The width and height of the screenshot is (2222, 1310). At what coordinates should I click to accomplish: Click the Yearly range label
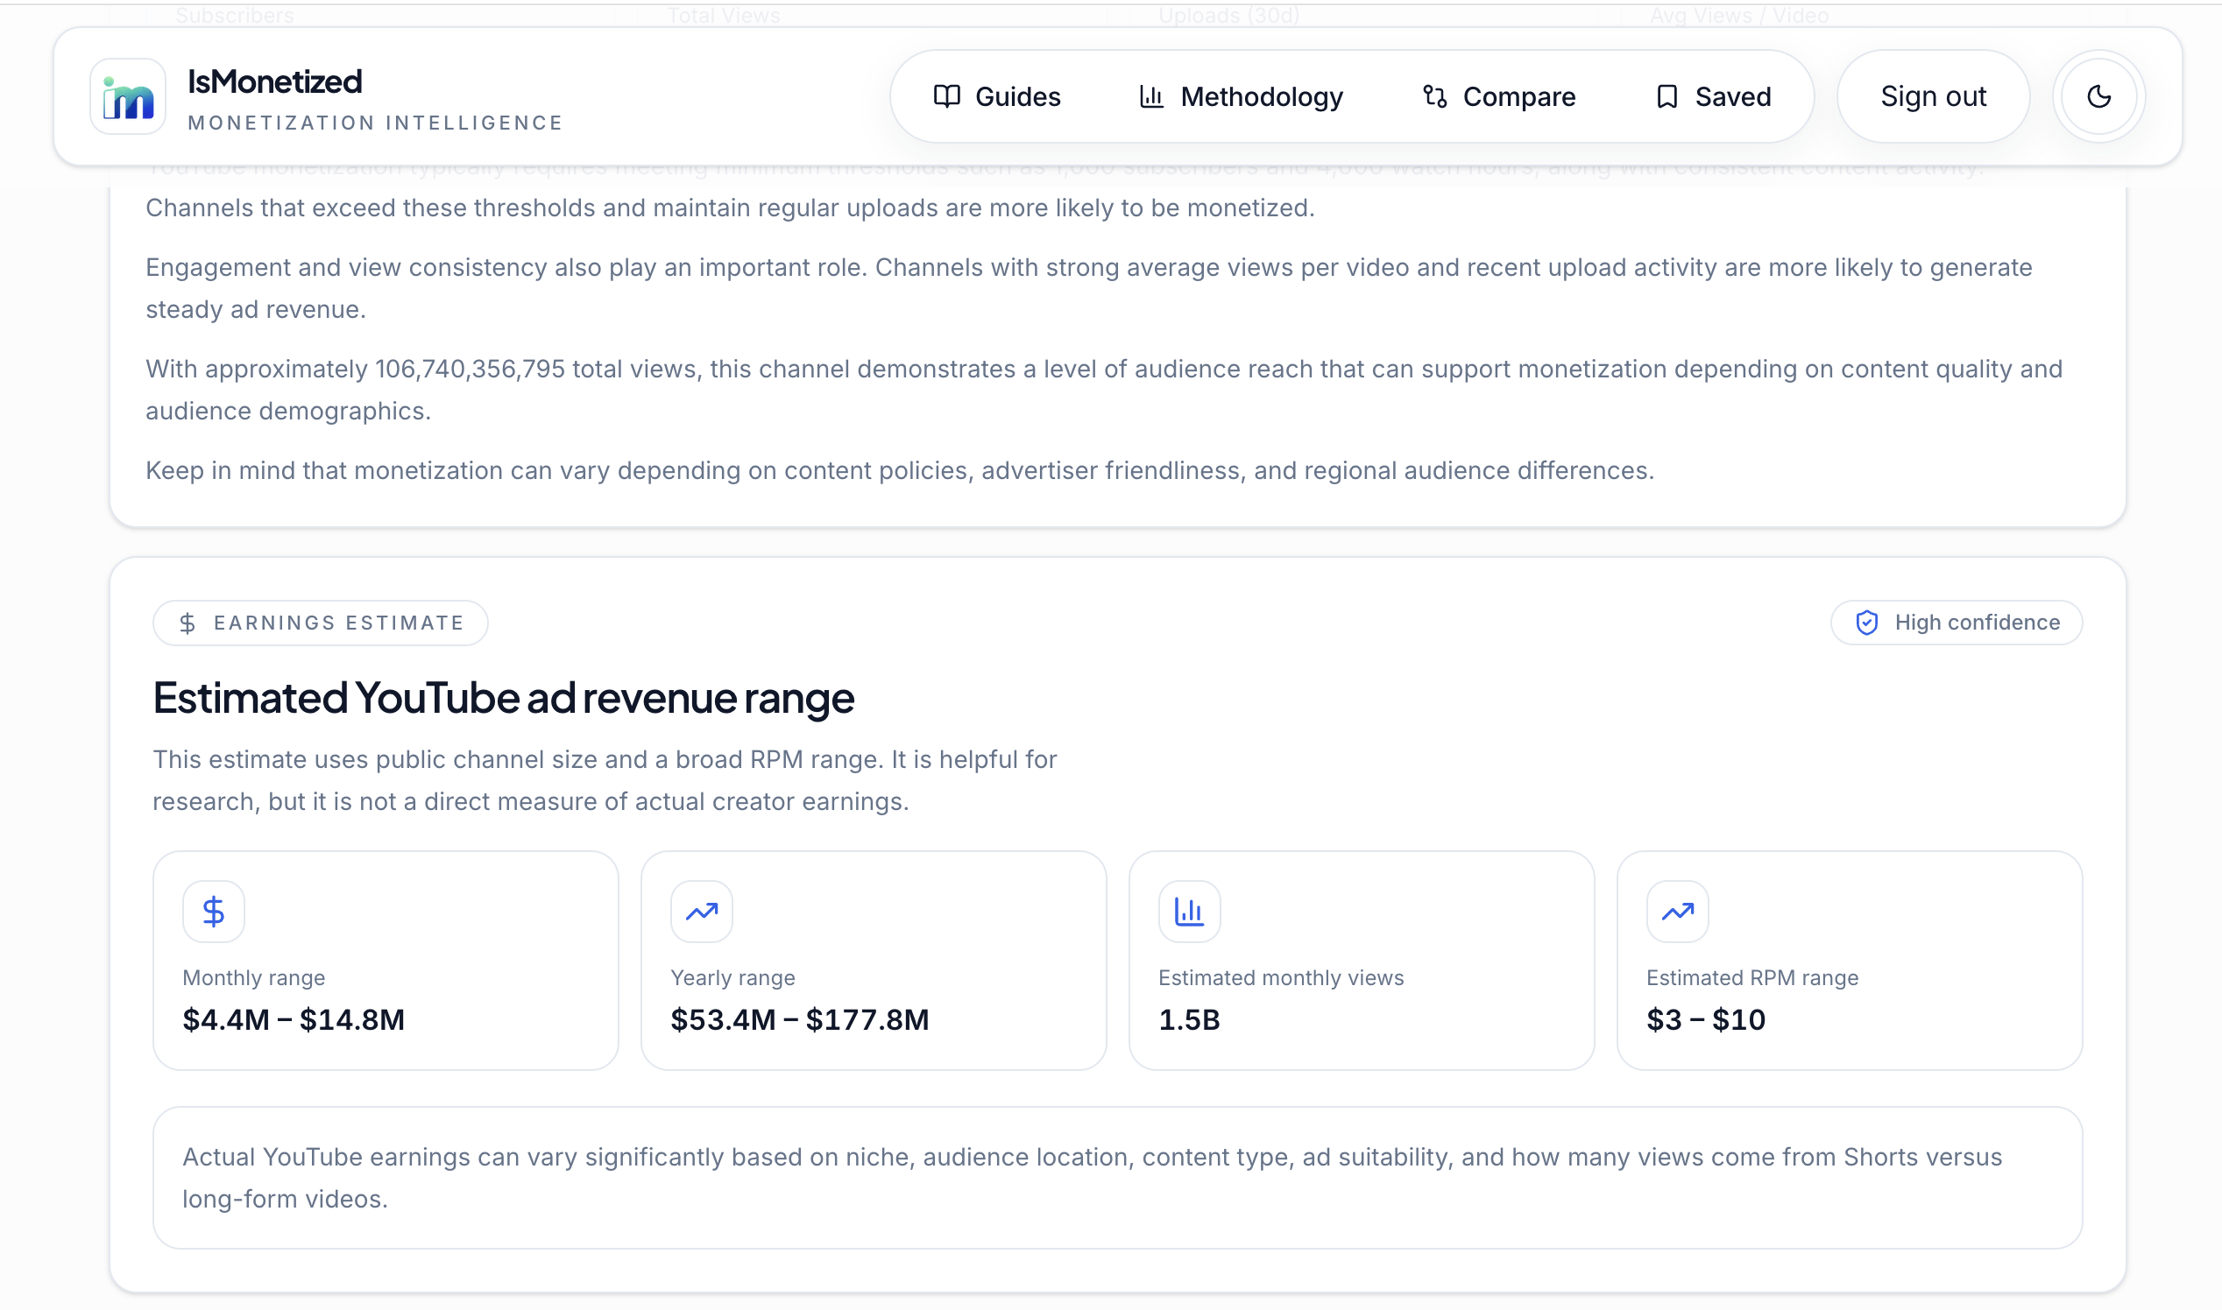click(733, 977)
